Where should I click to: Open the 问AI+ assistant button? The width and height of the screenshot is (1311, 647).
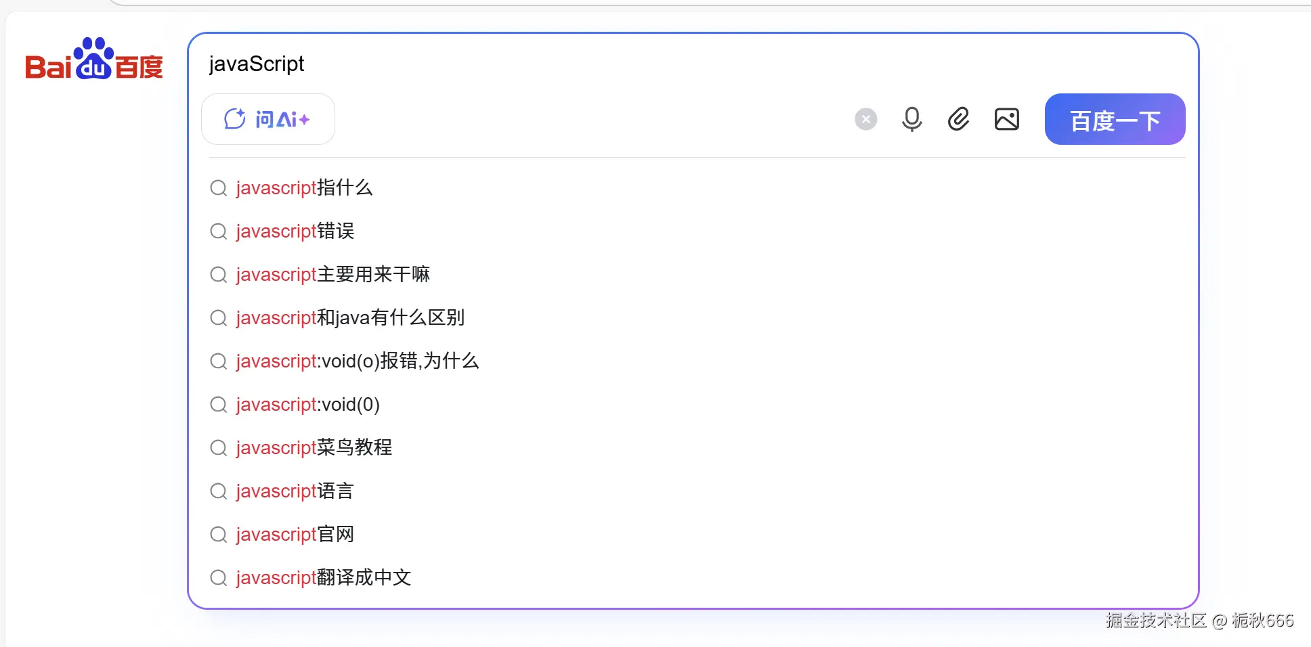[268, 119]
